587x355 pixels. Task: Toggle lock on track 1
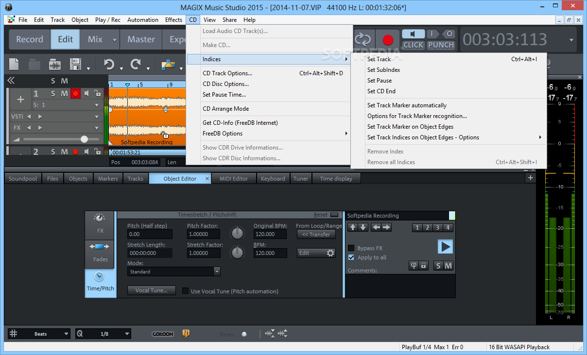click(97, 94)
